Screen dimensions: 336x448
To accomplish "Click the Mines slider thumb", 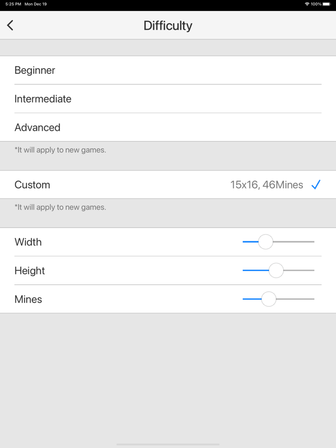I will (x=269, y=299).
